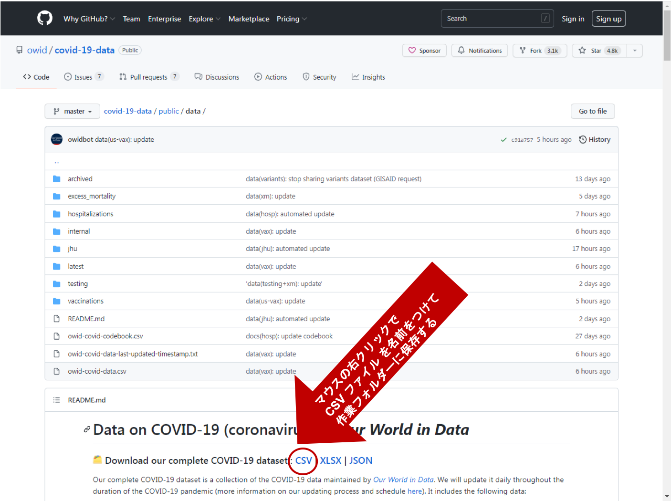Click the archived folder icon

tap(57, 179)
